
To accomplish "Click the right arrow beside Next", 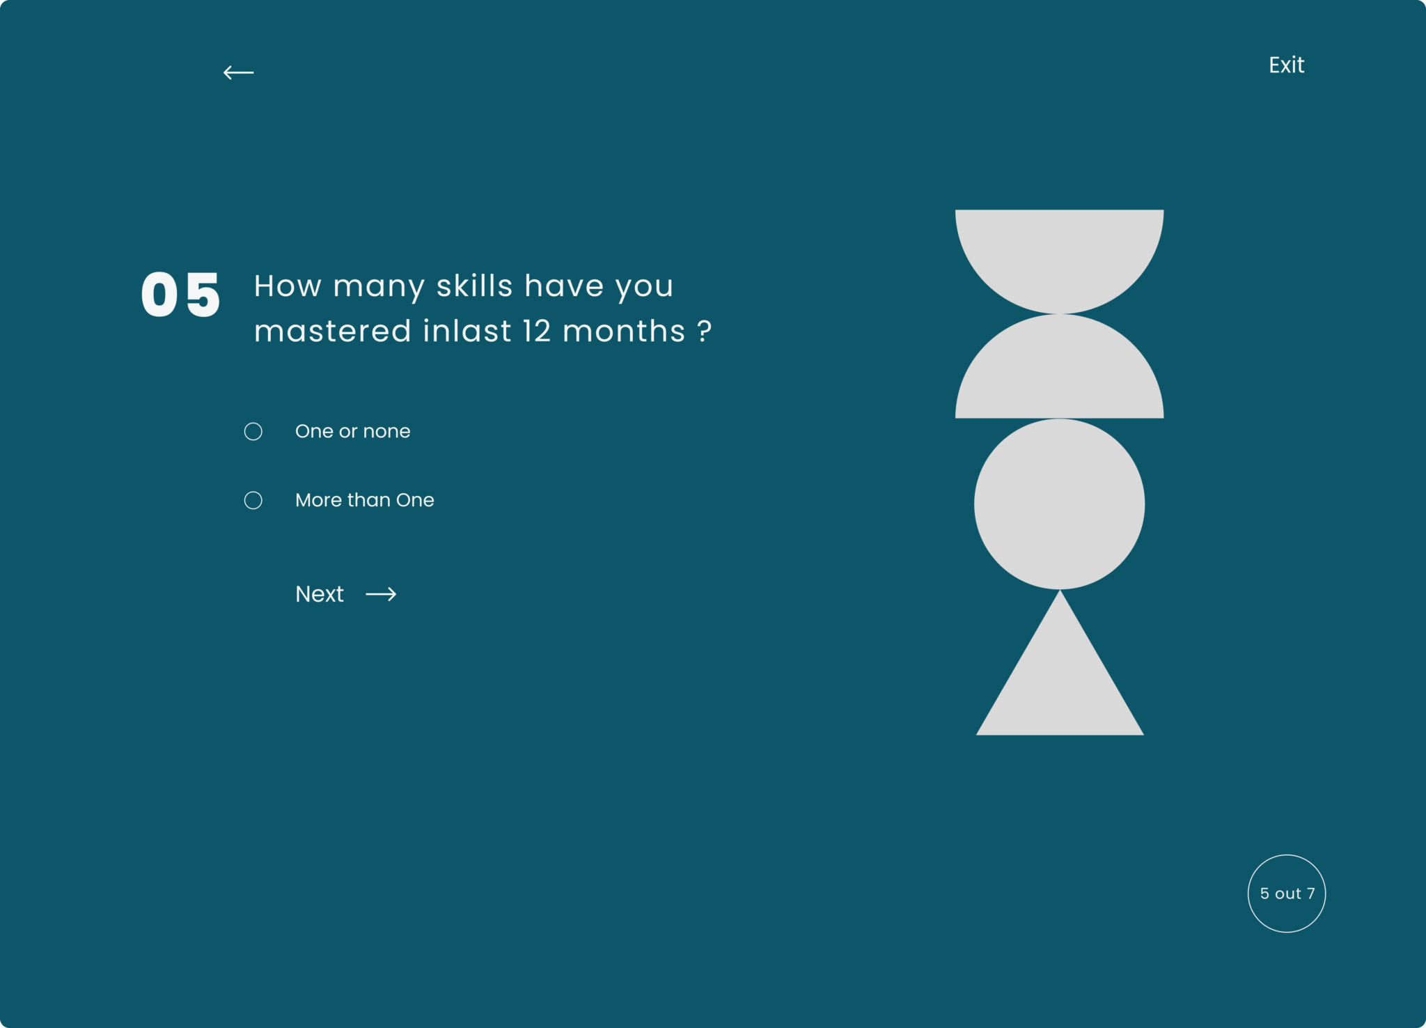I will 381,594.
